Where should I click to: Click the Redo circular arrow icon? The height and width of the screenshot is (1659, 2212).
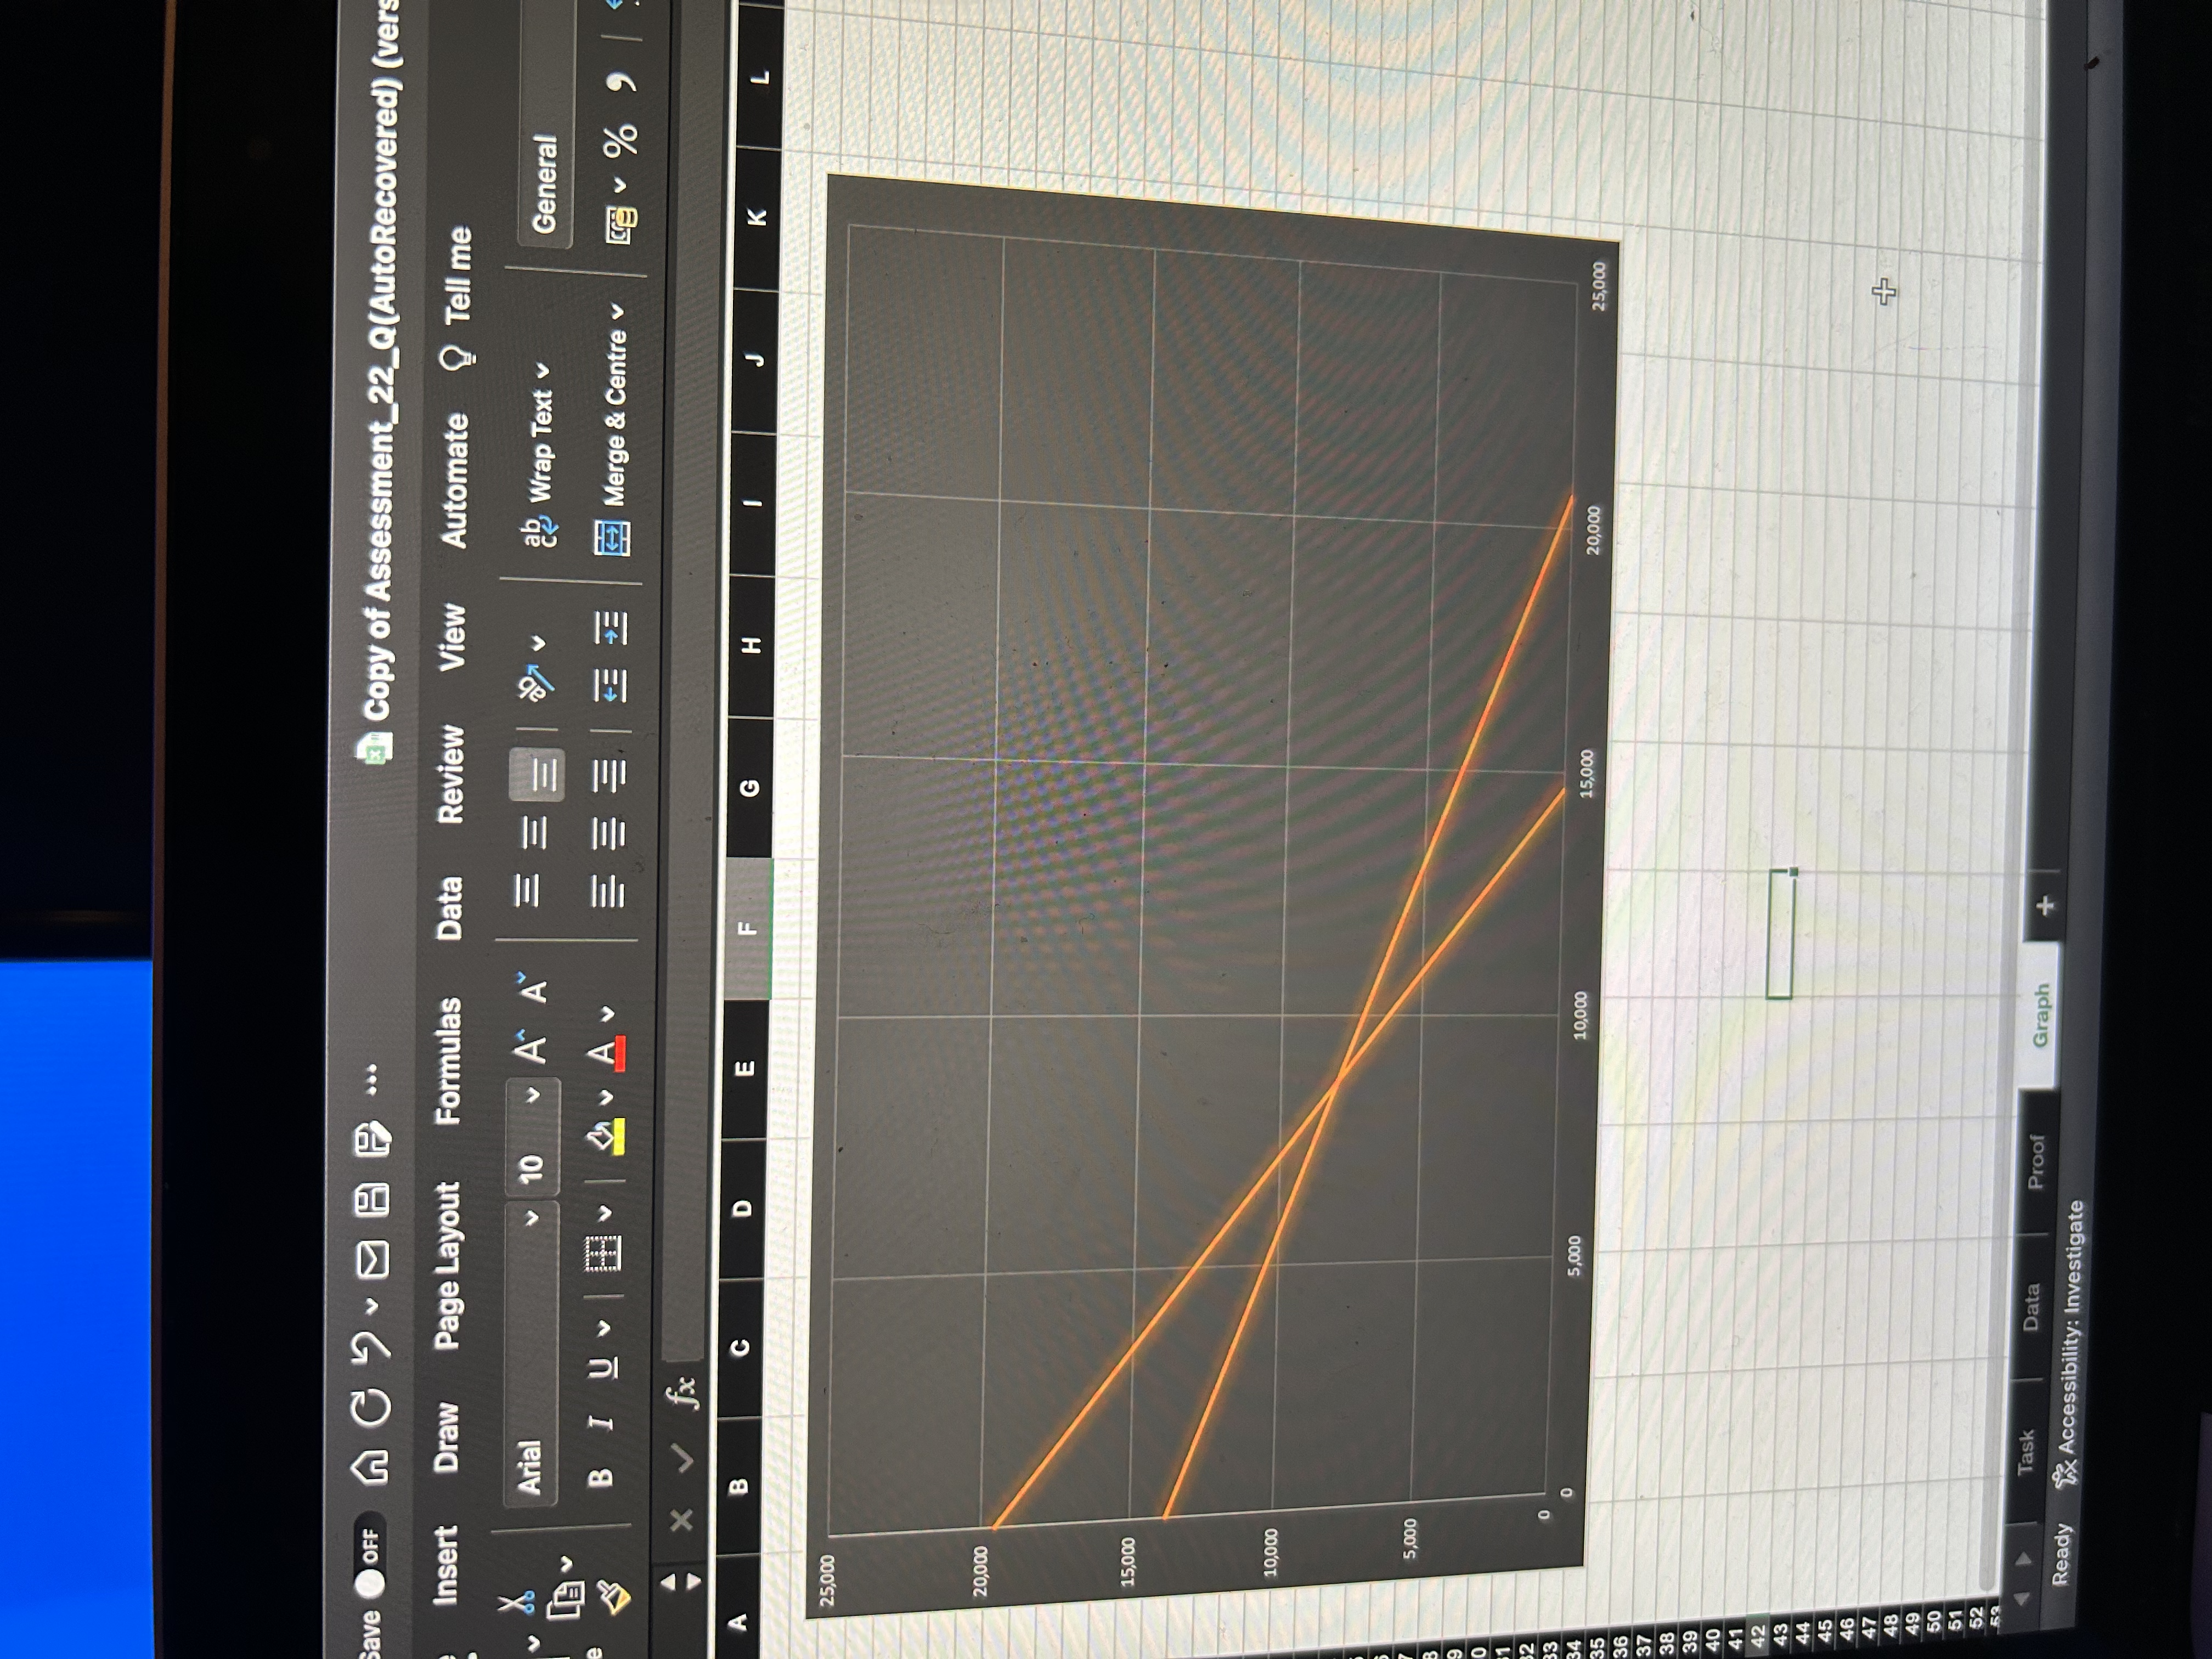click(x=371, y=1408)
